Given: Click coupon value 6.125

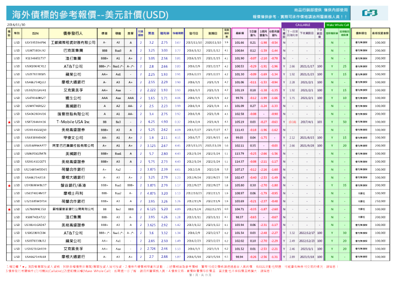Looking at the screenshot, I should click(x=151, y=209).
